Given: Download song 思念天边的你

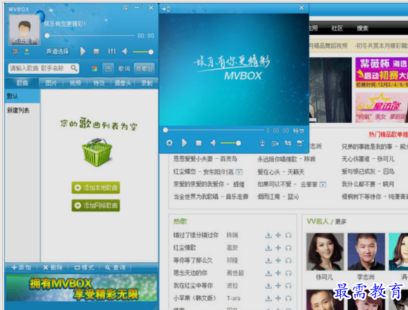Looking at the screenshot, I should click(x=268, y=273).
